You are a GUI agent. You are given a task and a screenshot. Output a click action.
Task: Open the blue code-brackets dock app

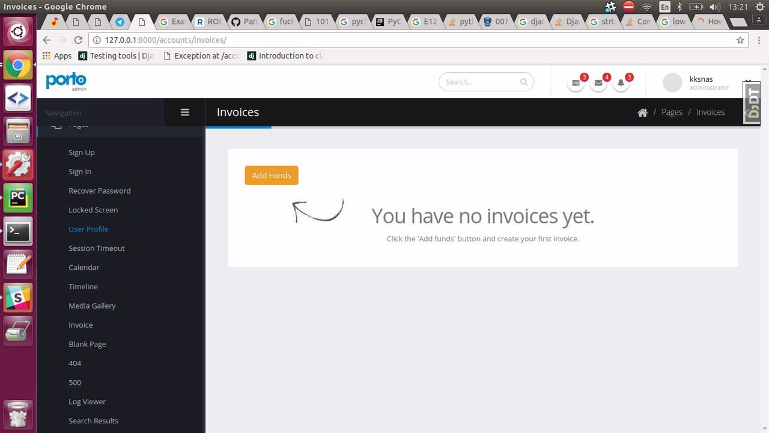(18, 99)
